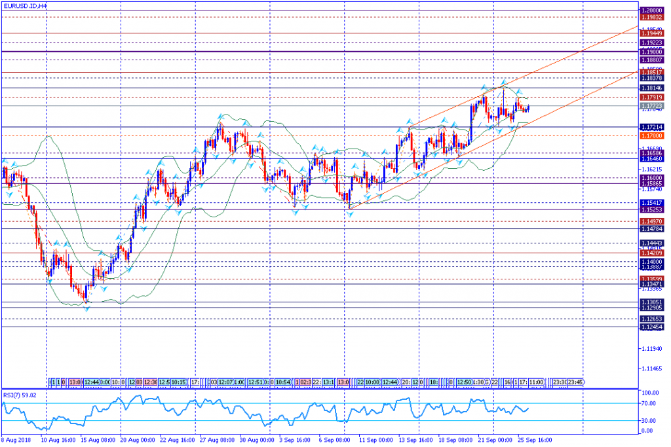Select the RSI(7) 59.02 indicator label
This screenshot has width=671, height=447.
tap(20, 395)
